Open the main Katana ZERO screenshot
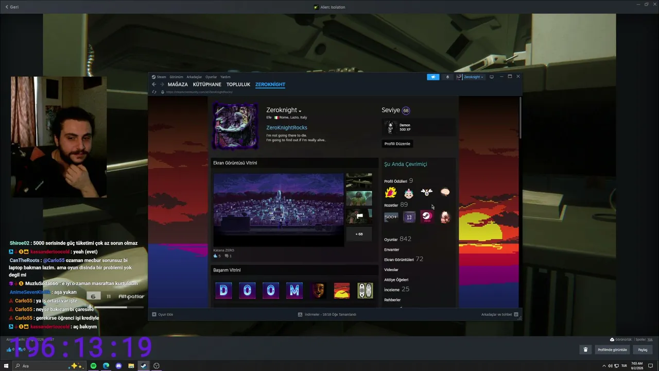 [279, 209]
